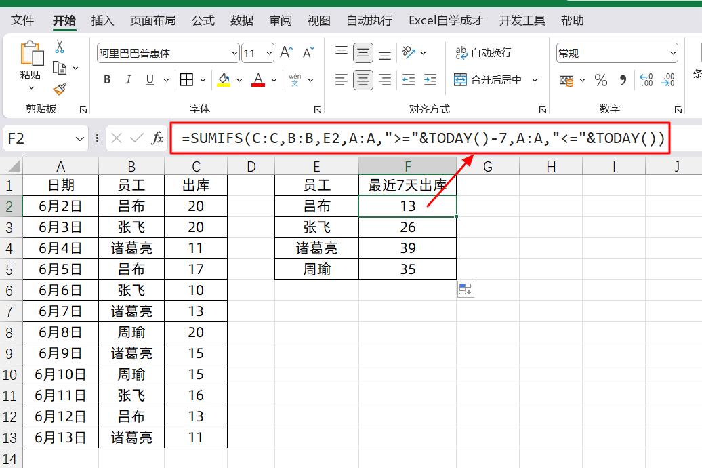This screenshot has width=702, height=468.
Task: Select cell A10 with 6月10日
Action: point(60,374)
